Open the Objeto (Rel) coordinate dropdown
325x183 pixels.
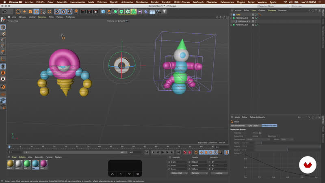(x=179, y=173)
